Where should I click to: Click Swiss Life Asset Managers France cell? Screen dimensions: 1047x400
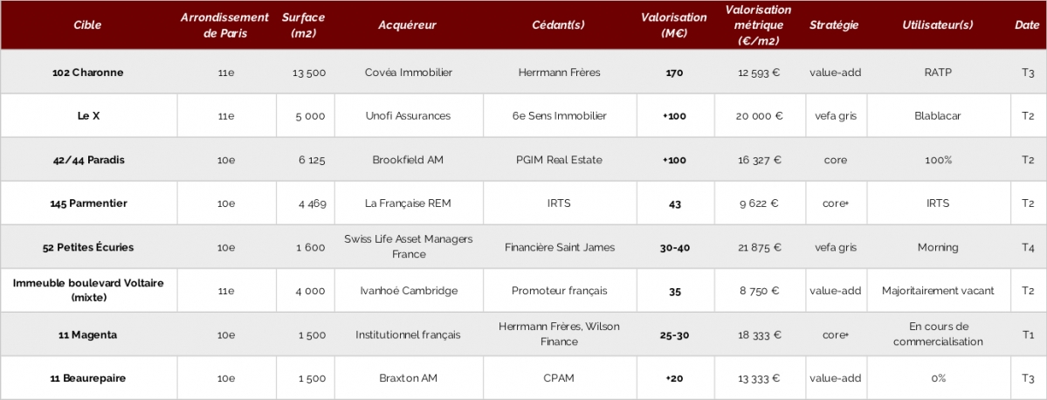click(x=409, y=247)
